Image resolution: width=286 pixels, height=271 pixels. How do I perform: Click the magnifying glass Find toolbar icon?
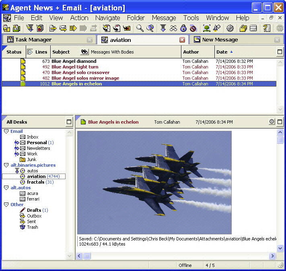click(140, 28)
